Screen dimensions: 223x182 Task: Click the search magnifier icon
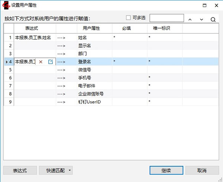pos(213,19)
